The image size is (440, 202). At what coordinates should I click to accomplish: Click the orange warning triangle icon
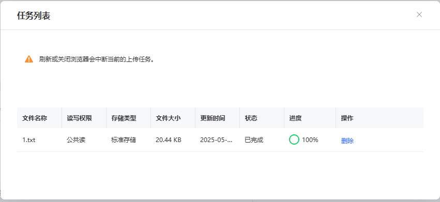29,59
